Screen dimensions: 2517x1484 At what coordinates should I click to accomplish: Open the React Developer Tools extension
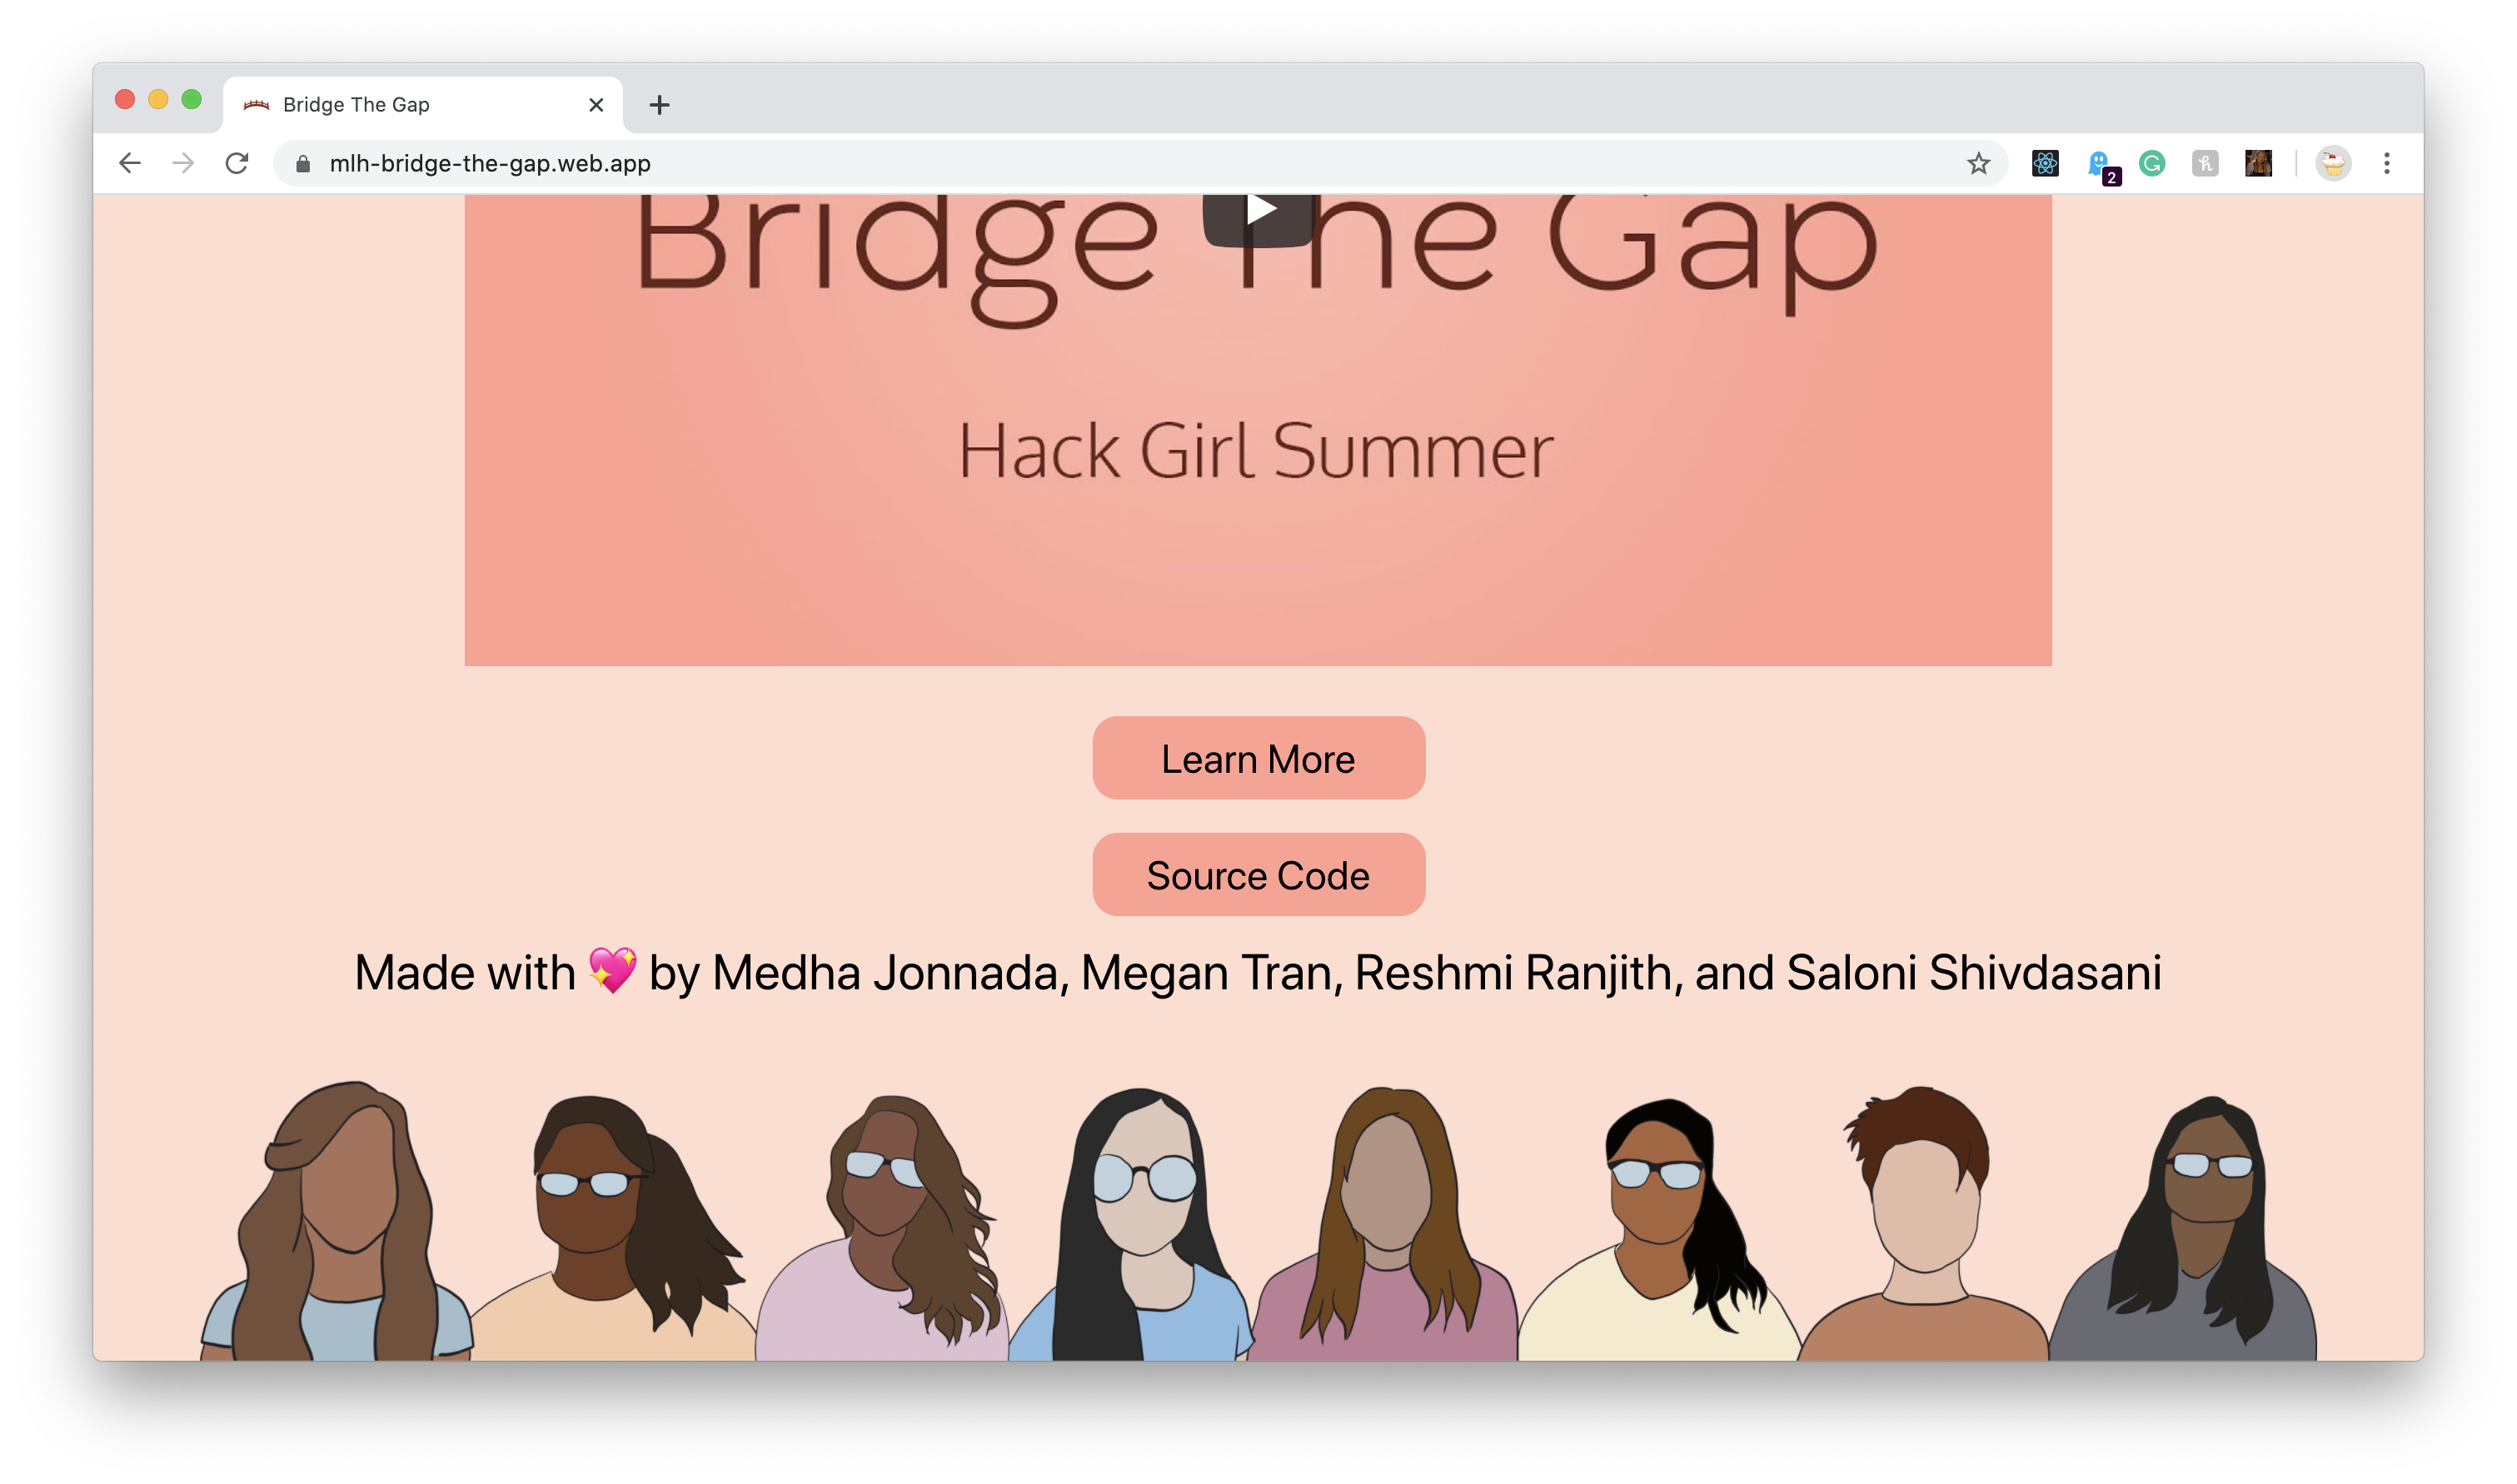click(2045, 163)
